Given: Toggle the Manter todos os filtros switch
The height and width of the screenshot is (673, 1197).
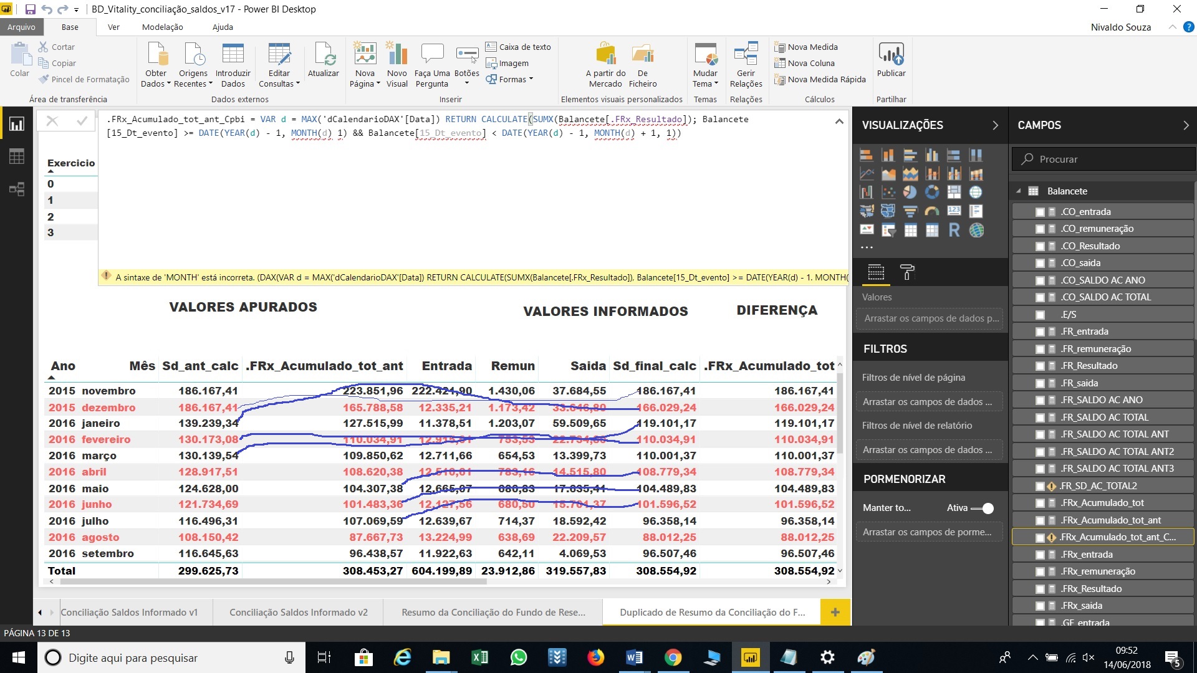Looking at the screenshot, I should pos(983,508).
